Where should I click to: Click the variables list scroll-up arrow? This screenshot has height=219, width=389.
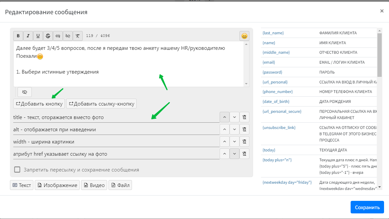[379, 31]
